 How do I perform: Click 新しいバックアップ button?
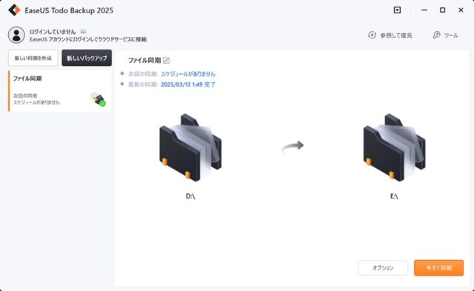87,58
